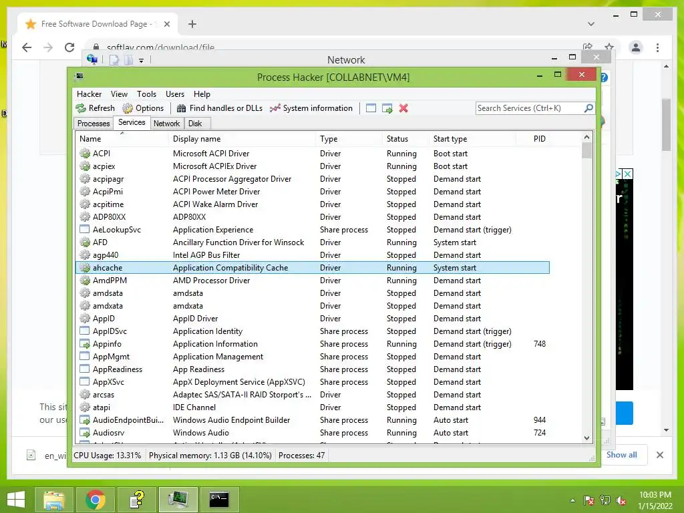Open the Hacker menu
Image resolution: width=684 pixels, height=513 pixels.
pos(89,94)
